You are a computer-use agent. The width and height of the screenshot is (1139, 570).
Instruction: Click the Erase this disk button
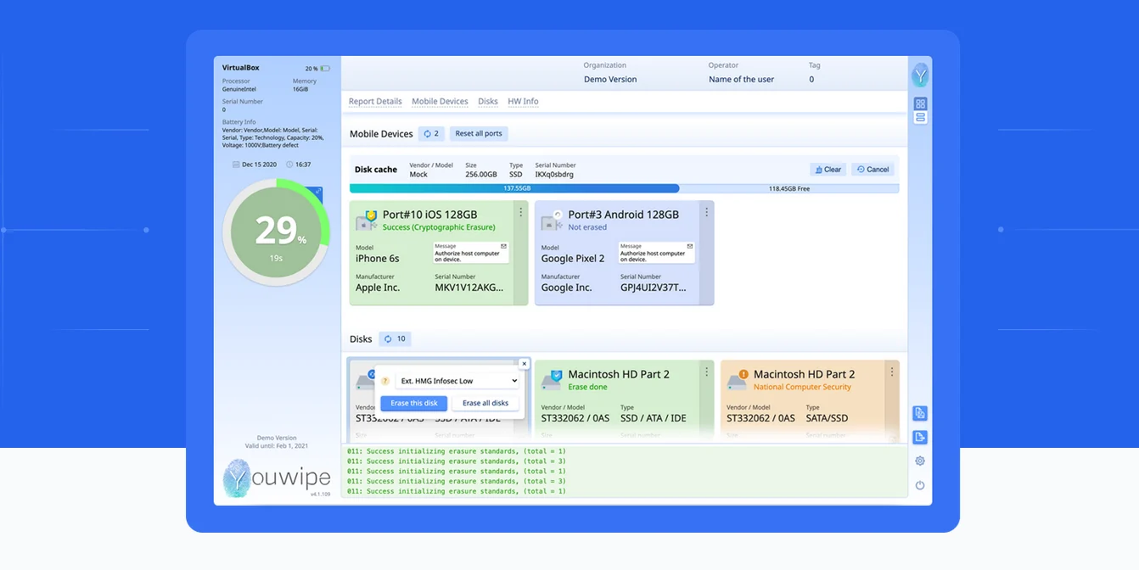point(414,404)
